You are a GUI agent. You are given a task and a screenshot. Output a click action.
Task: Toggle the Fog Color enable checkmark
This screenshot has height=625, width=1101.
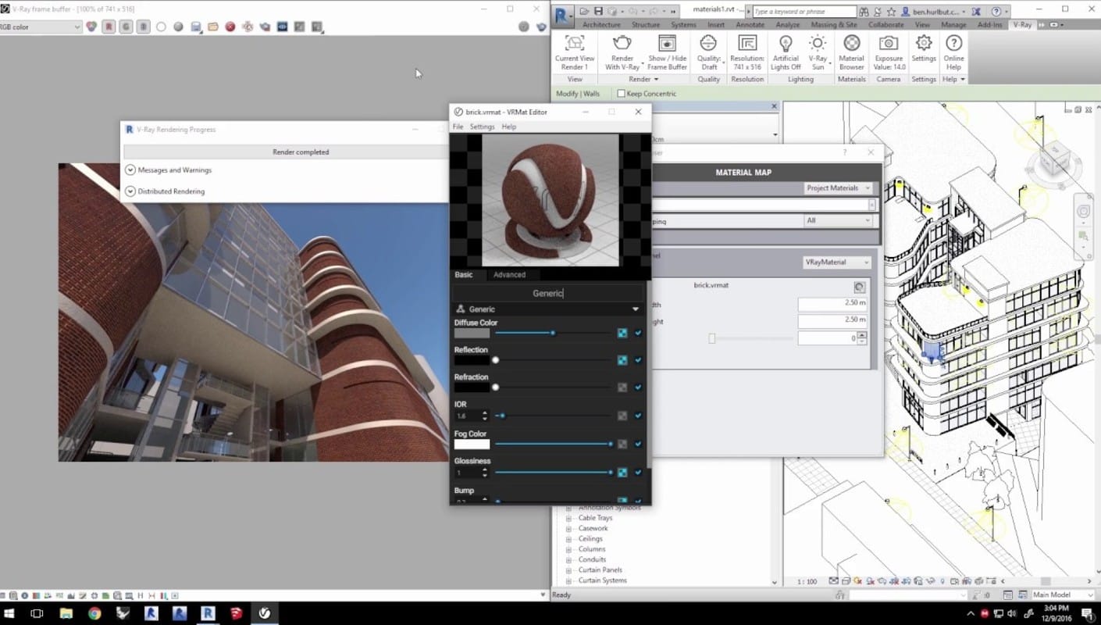point(638,444)
